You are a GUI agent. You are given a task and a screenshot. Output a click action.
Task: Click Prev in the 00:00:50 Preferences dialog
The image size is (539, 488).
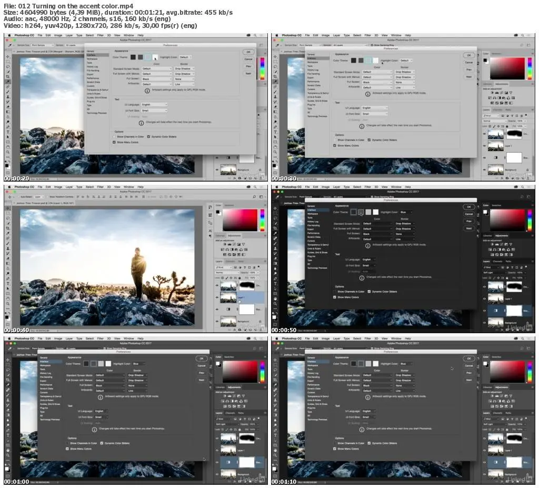point(469,221)
